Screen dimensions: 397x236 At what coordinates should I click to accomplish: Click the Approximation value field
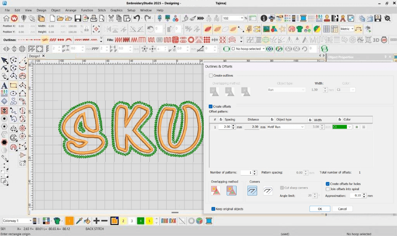356,196
